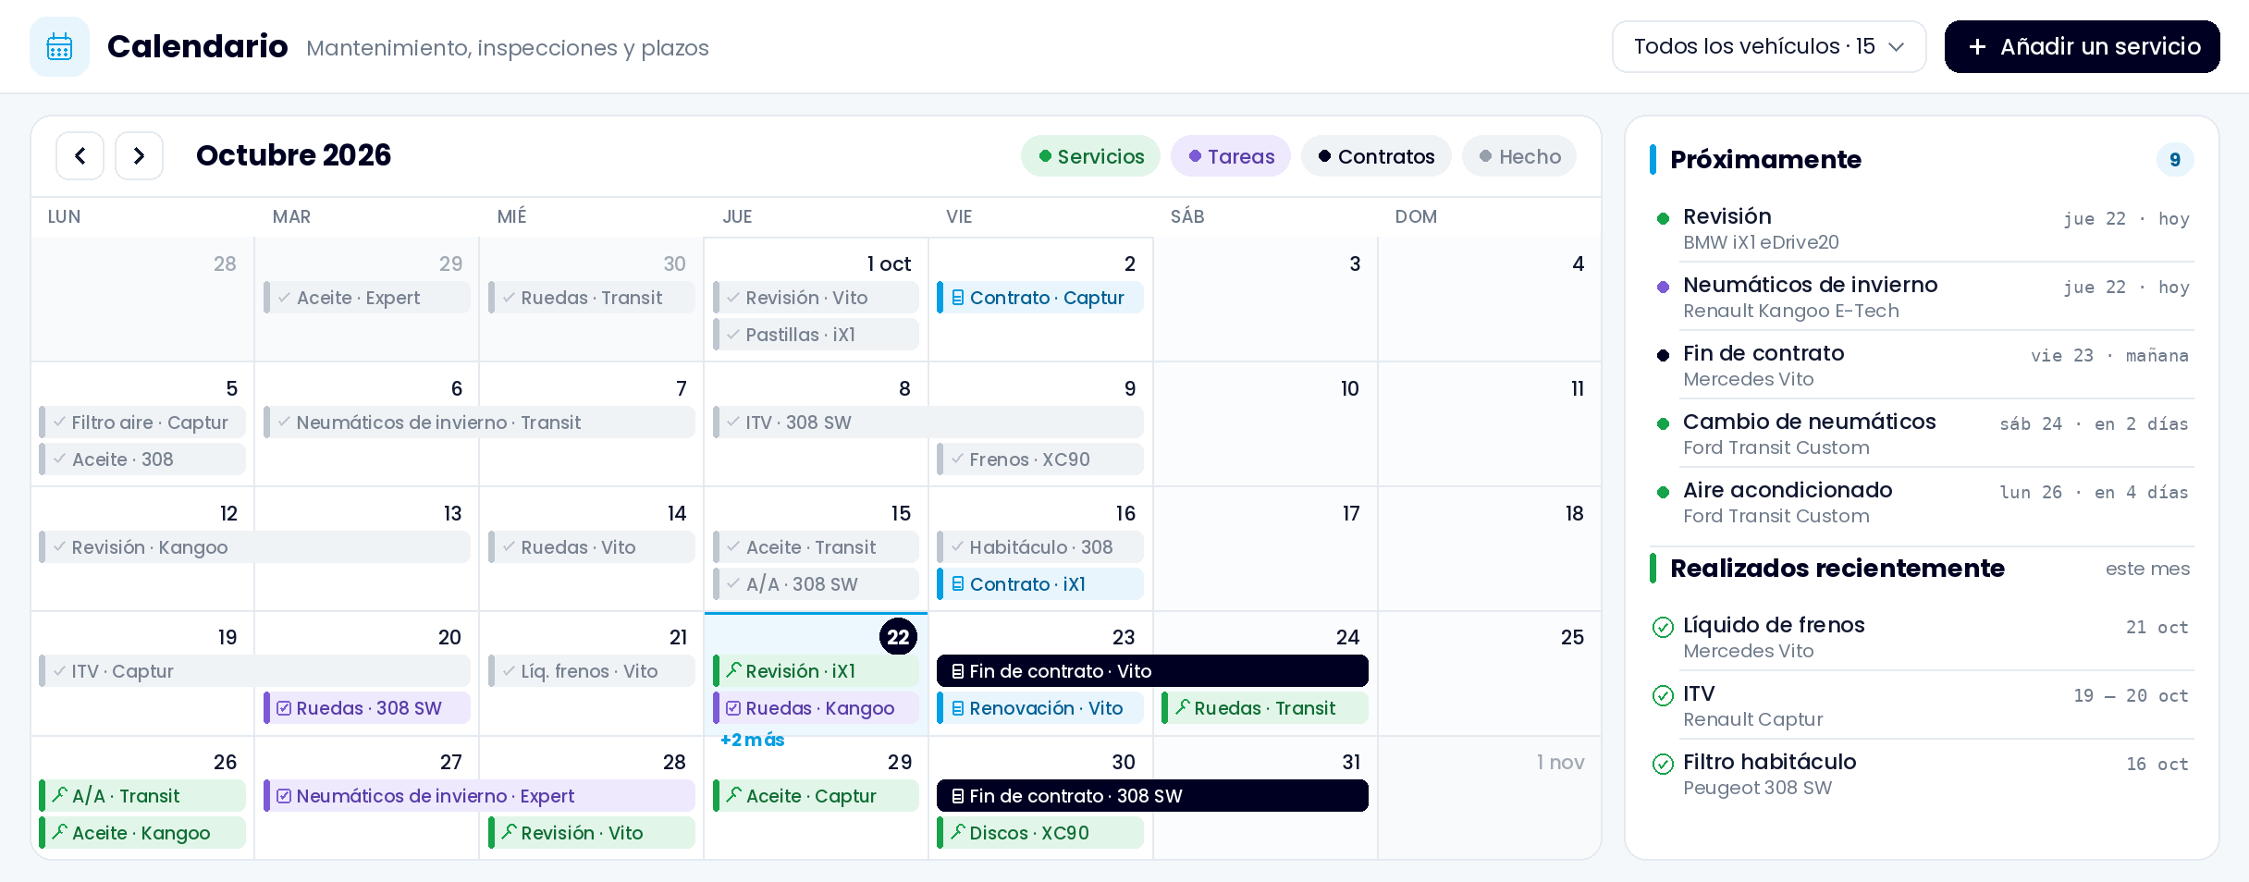
Task: Open Neumáticos de invierno · Expert task
Action: 479,796
